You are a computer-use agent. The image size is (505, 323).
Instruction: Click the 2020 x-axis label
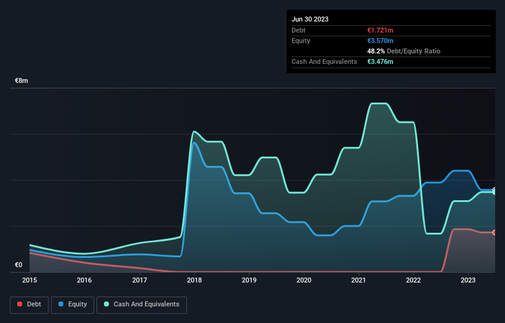[304, 280]
